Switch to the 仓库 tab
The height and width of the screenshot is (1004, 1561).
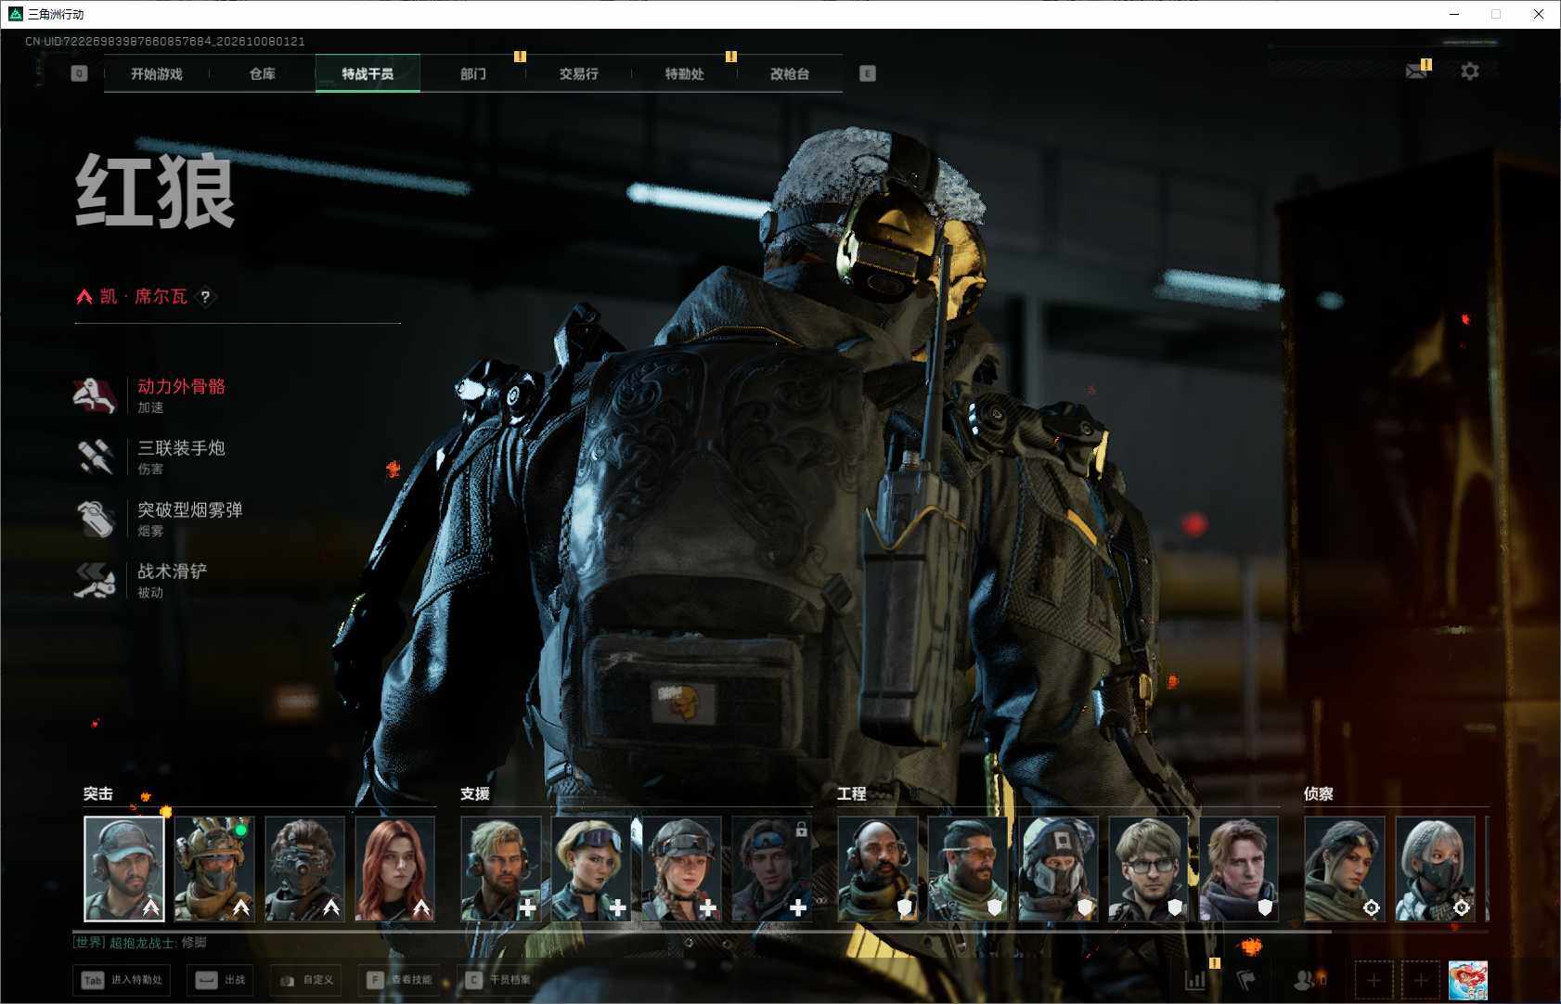[263, 73]
